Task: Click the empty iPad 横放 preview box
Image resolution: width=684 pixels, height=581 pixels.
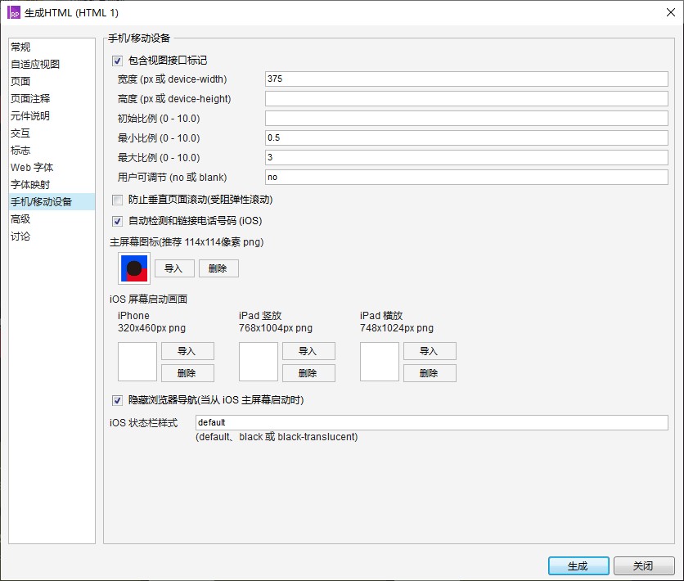Action: (380, 362)
